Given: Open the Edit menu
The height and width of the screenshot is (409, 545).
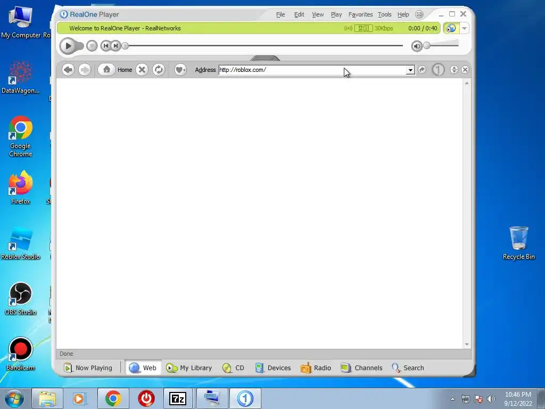Looking at the screenshot, I should (x=299, y=14).
